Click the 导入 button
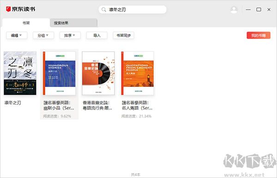277x178 pixels. 96,36
